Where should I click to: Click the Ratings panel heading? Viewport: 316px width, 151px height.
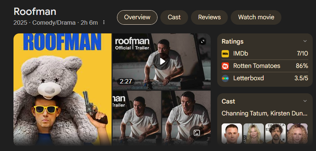[x=233, y=42]
